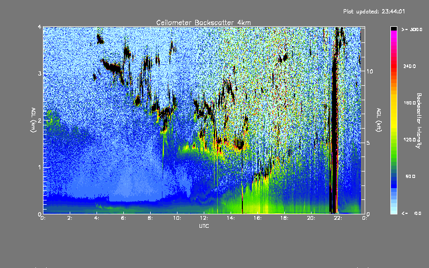Click the UTC x-axis label
The width and height of the screenshot is (429, 268).
[x=204, y=226]
